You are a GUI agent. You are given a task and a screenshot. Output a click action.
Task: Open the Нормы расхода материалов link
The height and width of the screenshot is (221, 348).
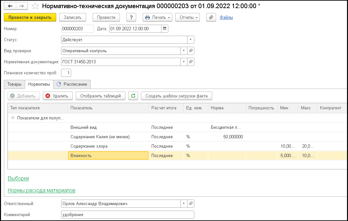42,190
